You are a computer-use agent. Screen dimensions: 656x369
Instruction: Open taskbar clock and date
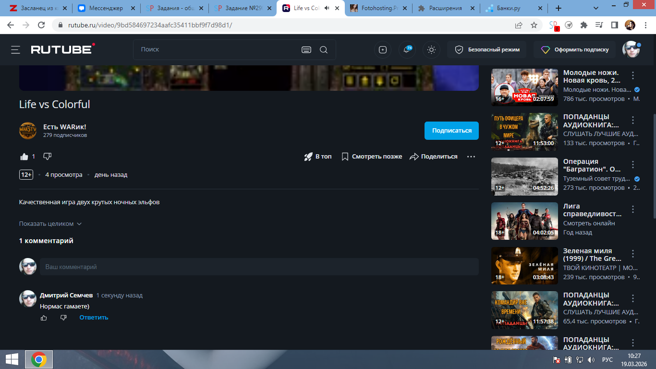tap(634, 359)
